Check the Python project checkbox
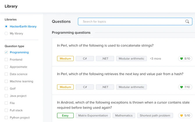195x122 pixels. (x=6, y=118)
